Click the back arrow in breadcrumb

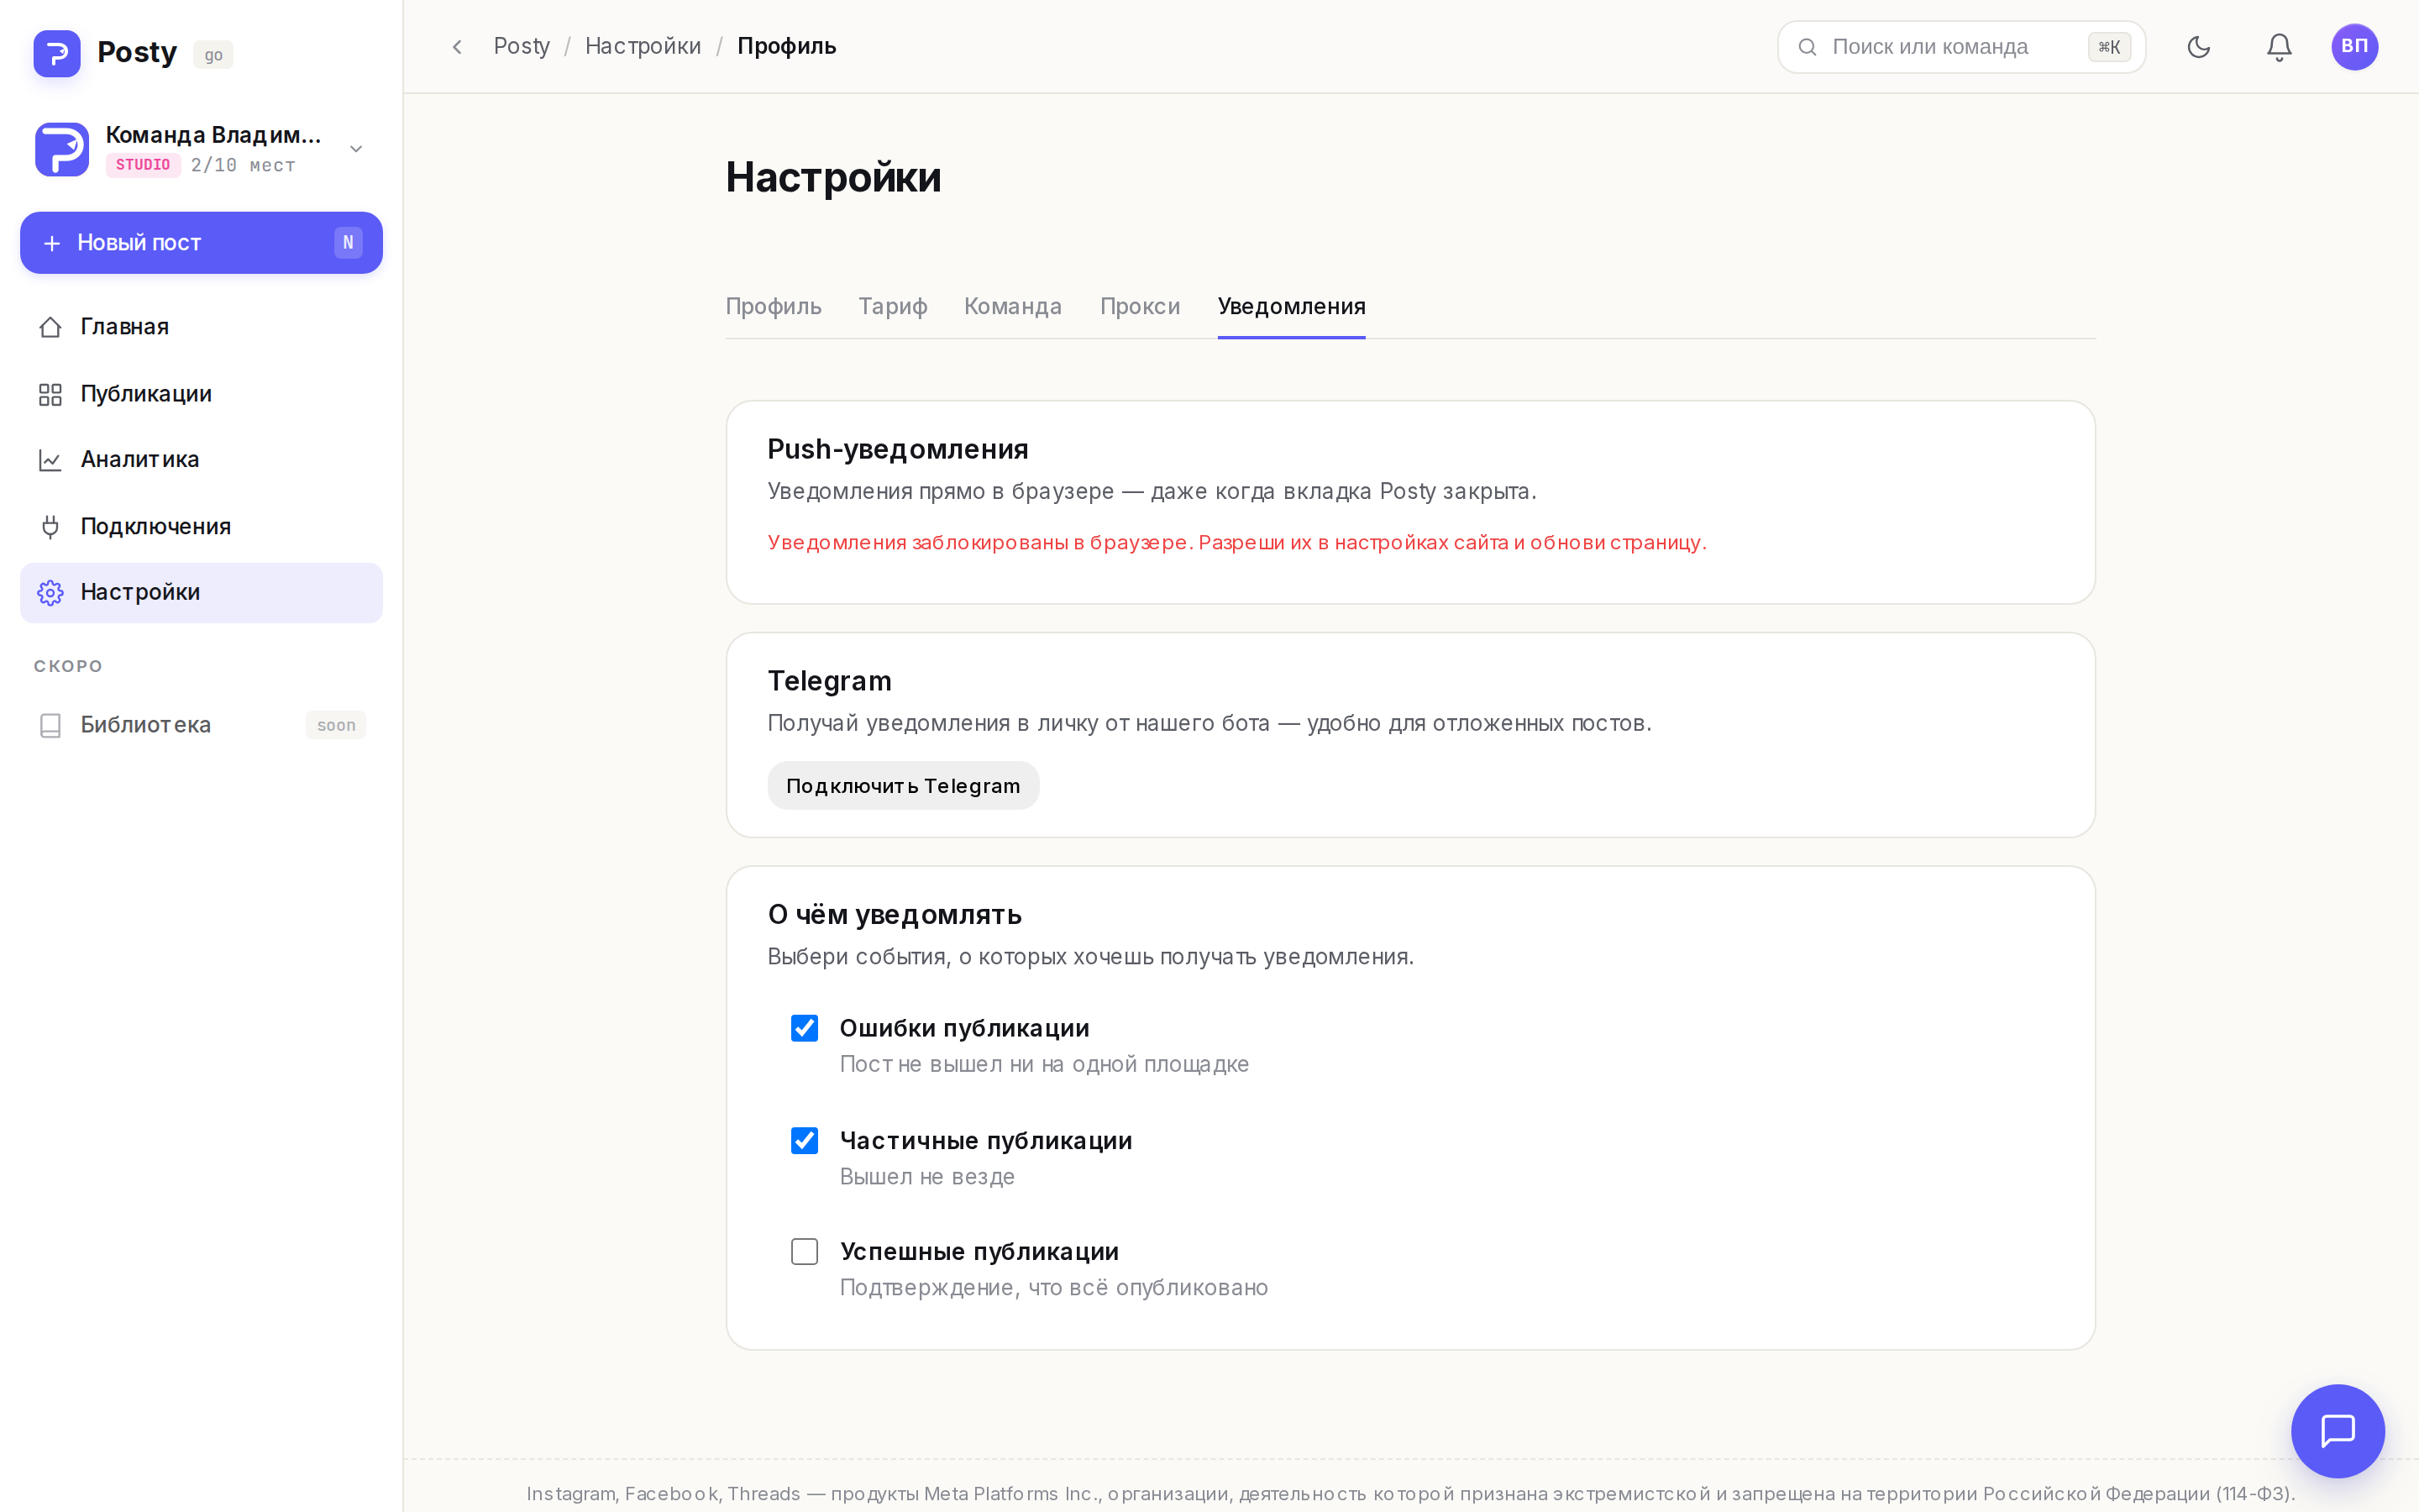point(457,47)
